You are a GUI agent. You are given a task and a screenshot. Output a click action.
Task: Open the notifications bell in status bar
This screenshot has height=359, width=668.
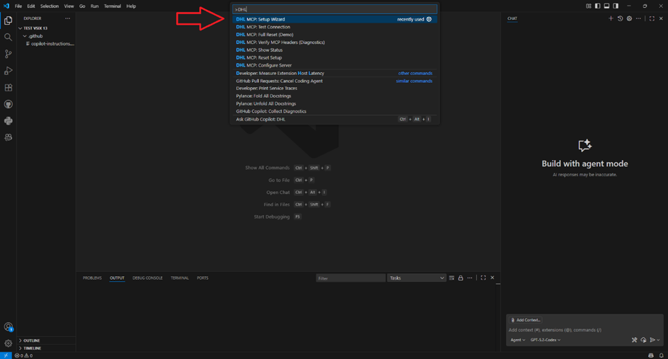point(661,355)
